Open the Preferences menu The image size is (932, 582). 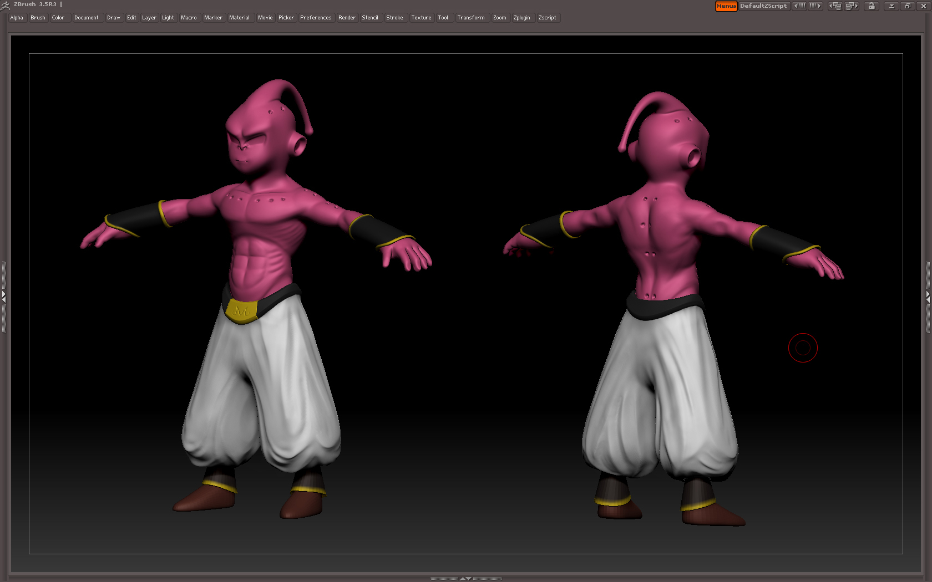tap(315, 17)
